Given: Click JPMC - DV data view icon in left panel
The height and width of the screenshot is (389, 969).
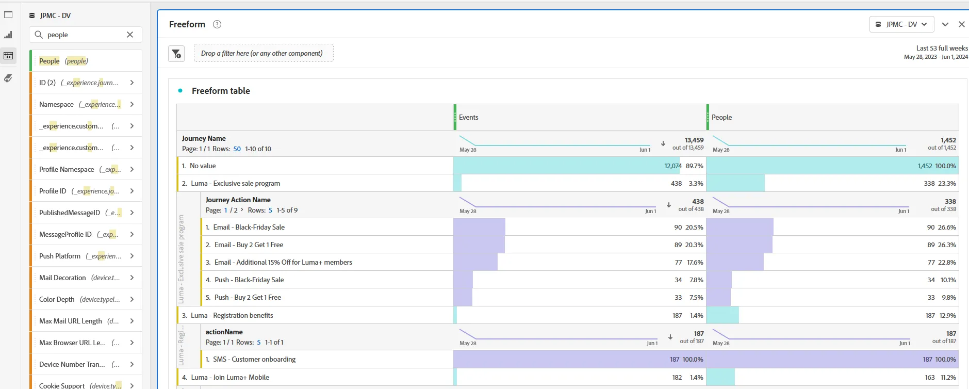Looking at the screenshot, I should (32, 15).
